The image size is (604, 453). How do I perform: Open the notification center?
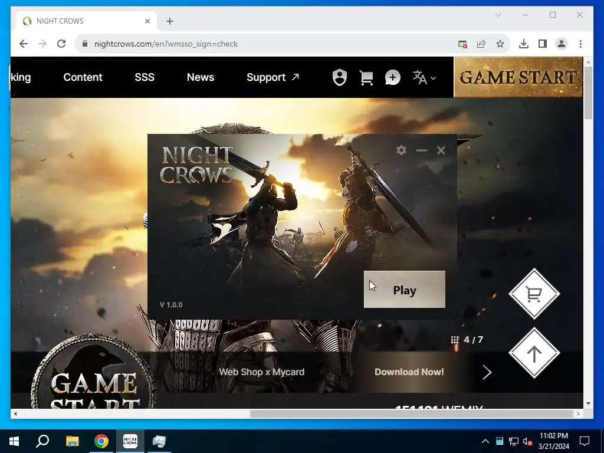tap(585, 441)
